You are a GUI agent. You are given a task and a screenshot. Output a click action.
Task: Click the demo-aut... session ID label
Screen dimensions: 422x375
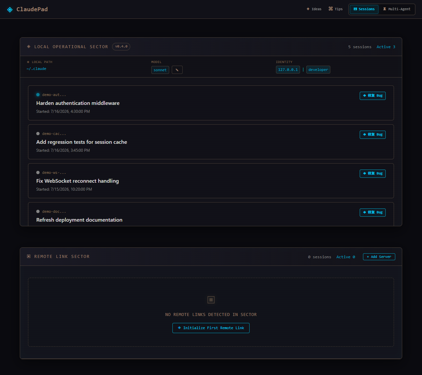pyautogui.click(x=54, y=95)
